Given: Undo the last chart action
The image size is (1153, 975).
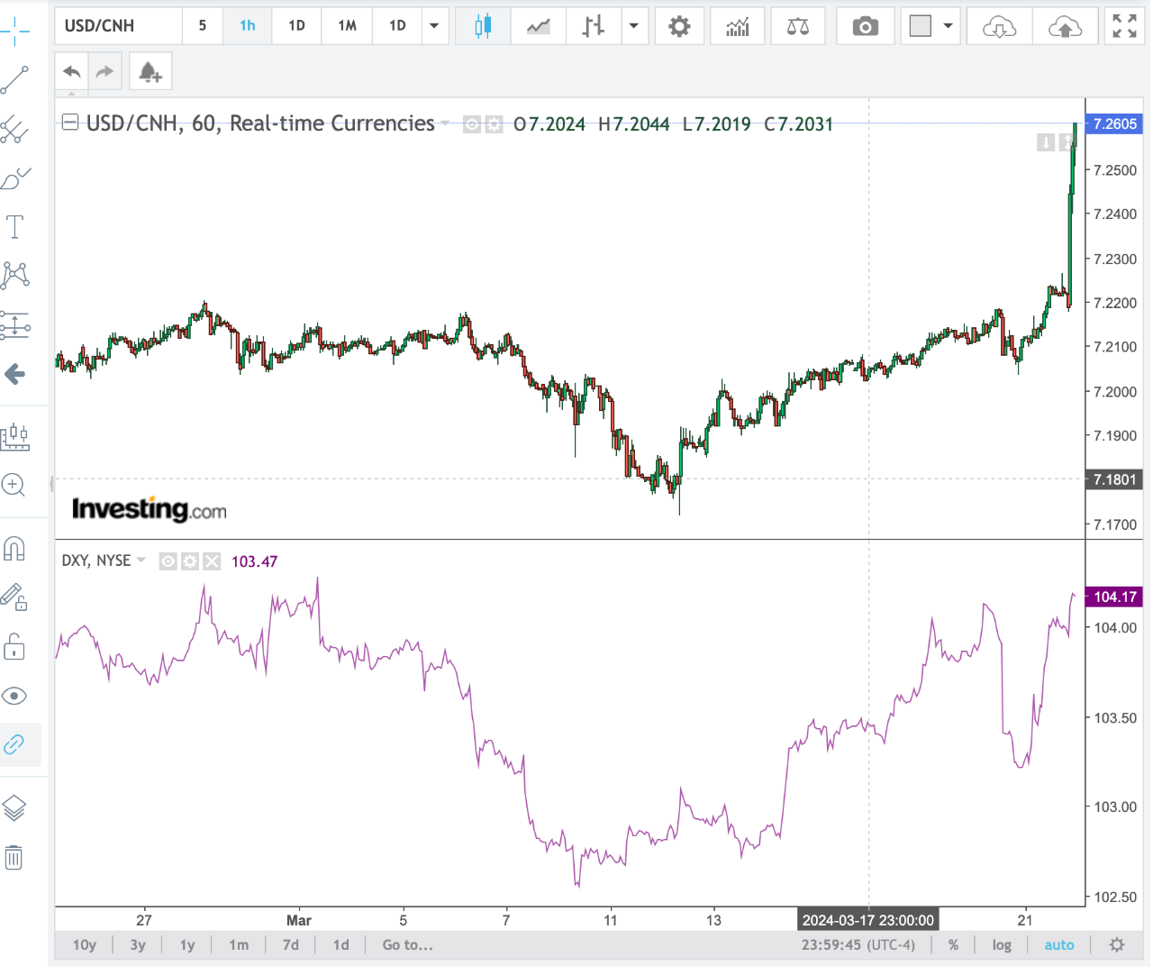Looking at the screenshot, I should (72, 72).
